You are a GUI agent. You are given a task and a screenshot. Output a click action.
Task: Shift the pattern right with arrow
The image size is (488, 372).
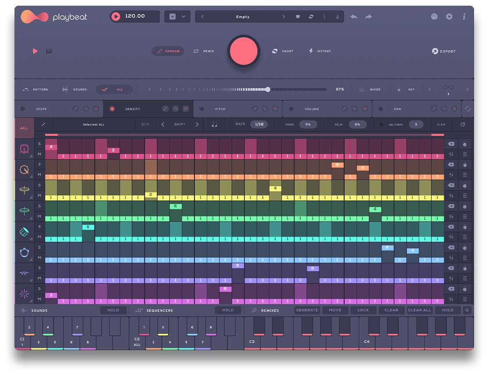tap(197, 124)
